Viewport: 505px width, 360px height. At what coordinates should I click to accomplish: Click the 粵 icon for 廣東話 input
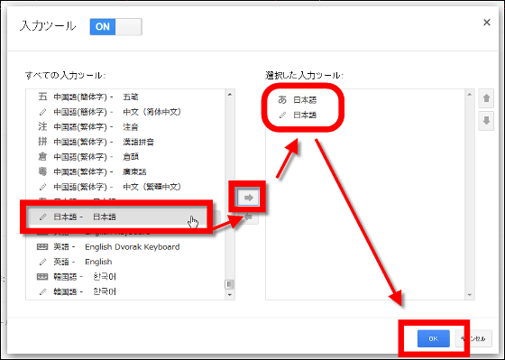(42, 171)
